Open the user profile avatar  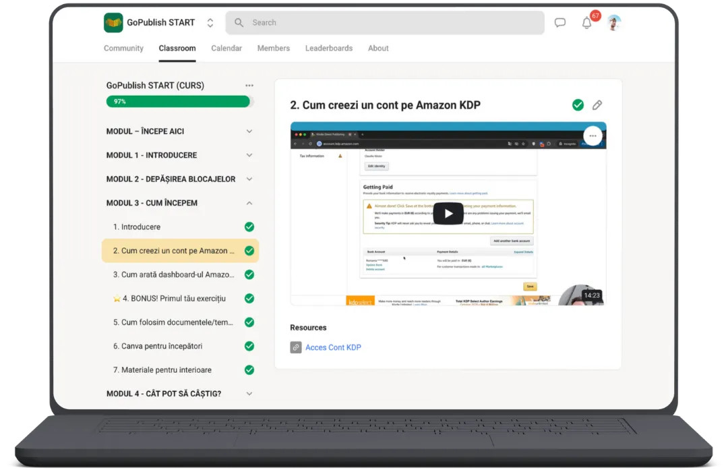click(x=614, y=22)
